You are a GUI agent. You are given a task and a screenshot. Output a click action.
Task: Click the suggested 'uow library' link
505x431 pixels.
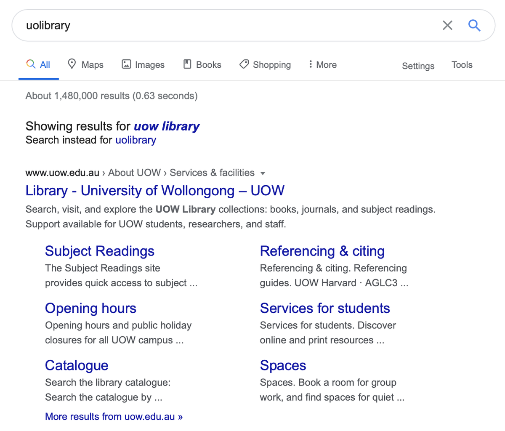(x=167, y=126)
